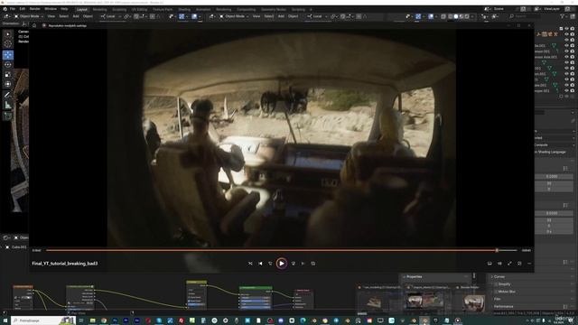This screenshot has height=325, width=578.
Task: Click the Final_YT_tutorial_breaking_bad3 video title
Action: tap(65, 264)
